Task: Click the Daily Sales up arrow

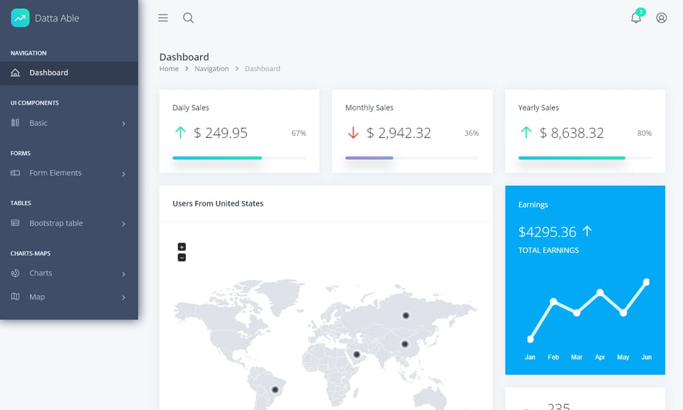Action: point(180,133)
